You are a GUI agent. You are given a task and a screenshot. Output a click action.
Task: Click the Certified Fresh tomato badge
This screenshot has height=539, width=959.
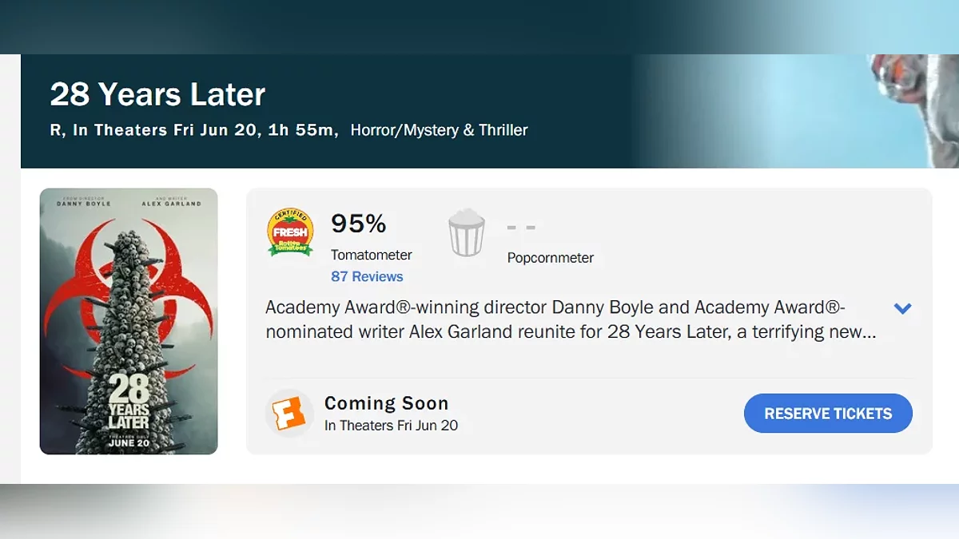290,232
